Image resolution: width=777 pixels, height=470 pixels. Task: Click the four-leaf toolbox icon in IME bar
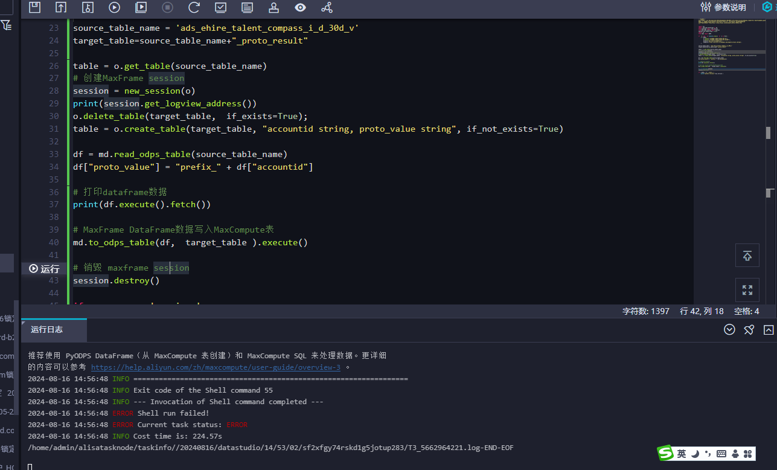[748, 453]
